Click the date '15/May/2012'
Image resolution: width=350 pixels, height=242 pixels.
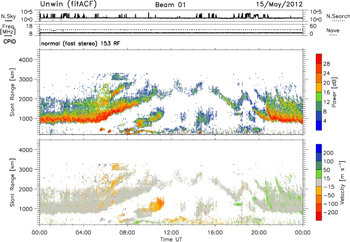click(279, 4)
